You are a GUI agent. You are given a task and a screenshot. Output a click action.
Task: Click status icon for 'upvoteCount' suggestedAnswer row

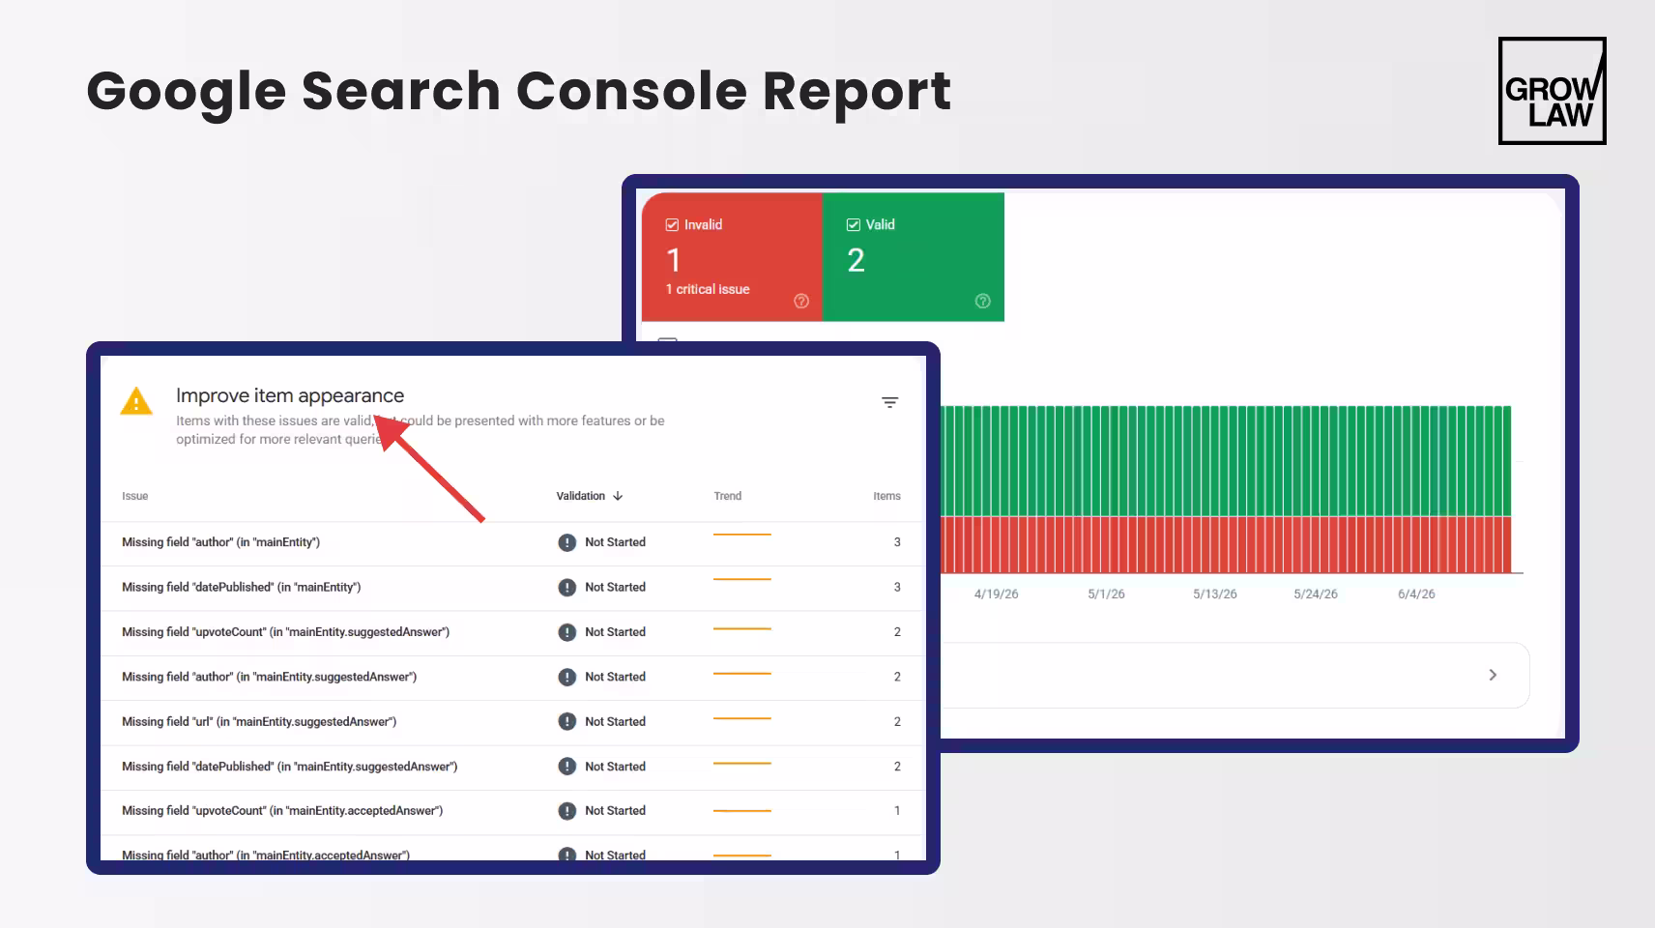(567, 632)
